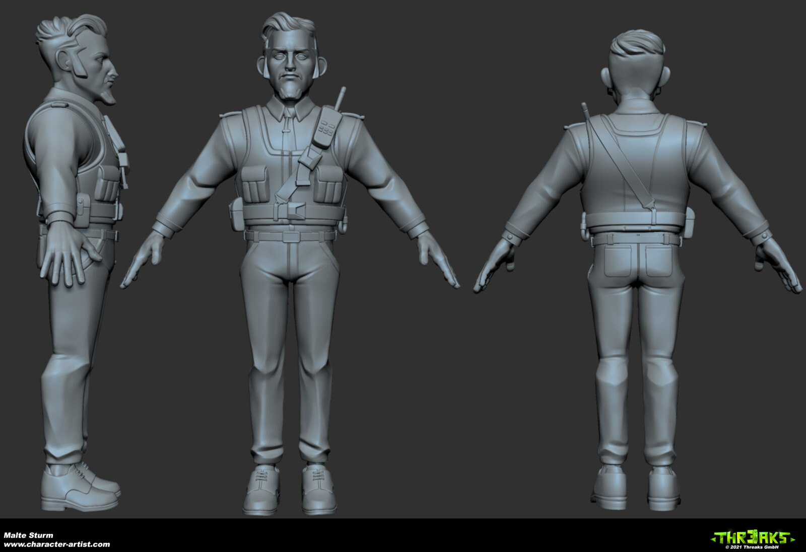Click the www.character-artist.com website text
The height and width of the screenshot is (552, 806).
pyautogui.click(x=57, y=544)
